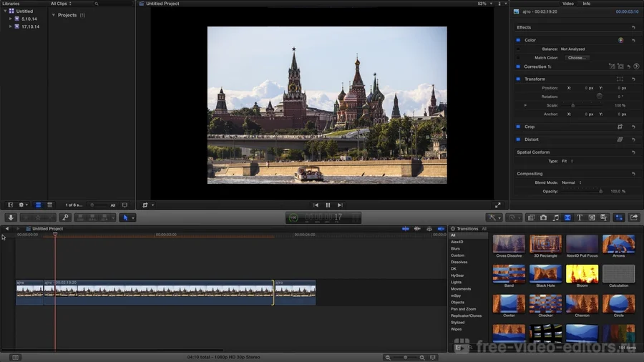Image resolution: width=644 pixels, height=362 pixels.
Task: Collapse the Untitled library
Action: pos(5,11)
